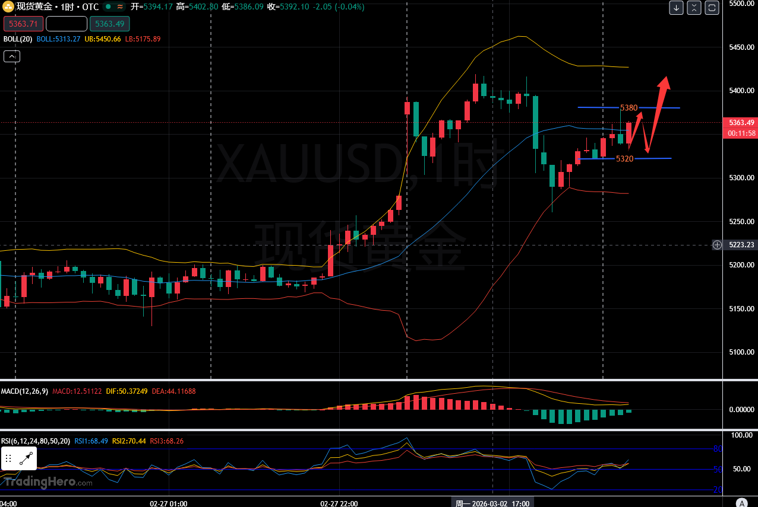This screenshot has height=507, width=758.
Task: Click the auto-scale A button at bottom right
Action: point(741,503)
